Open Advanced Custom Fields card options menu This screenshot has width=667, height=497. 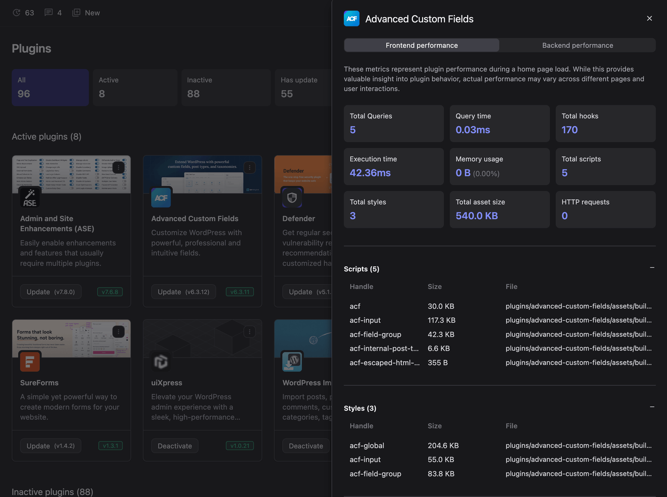(x=250, y=167)
